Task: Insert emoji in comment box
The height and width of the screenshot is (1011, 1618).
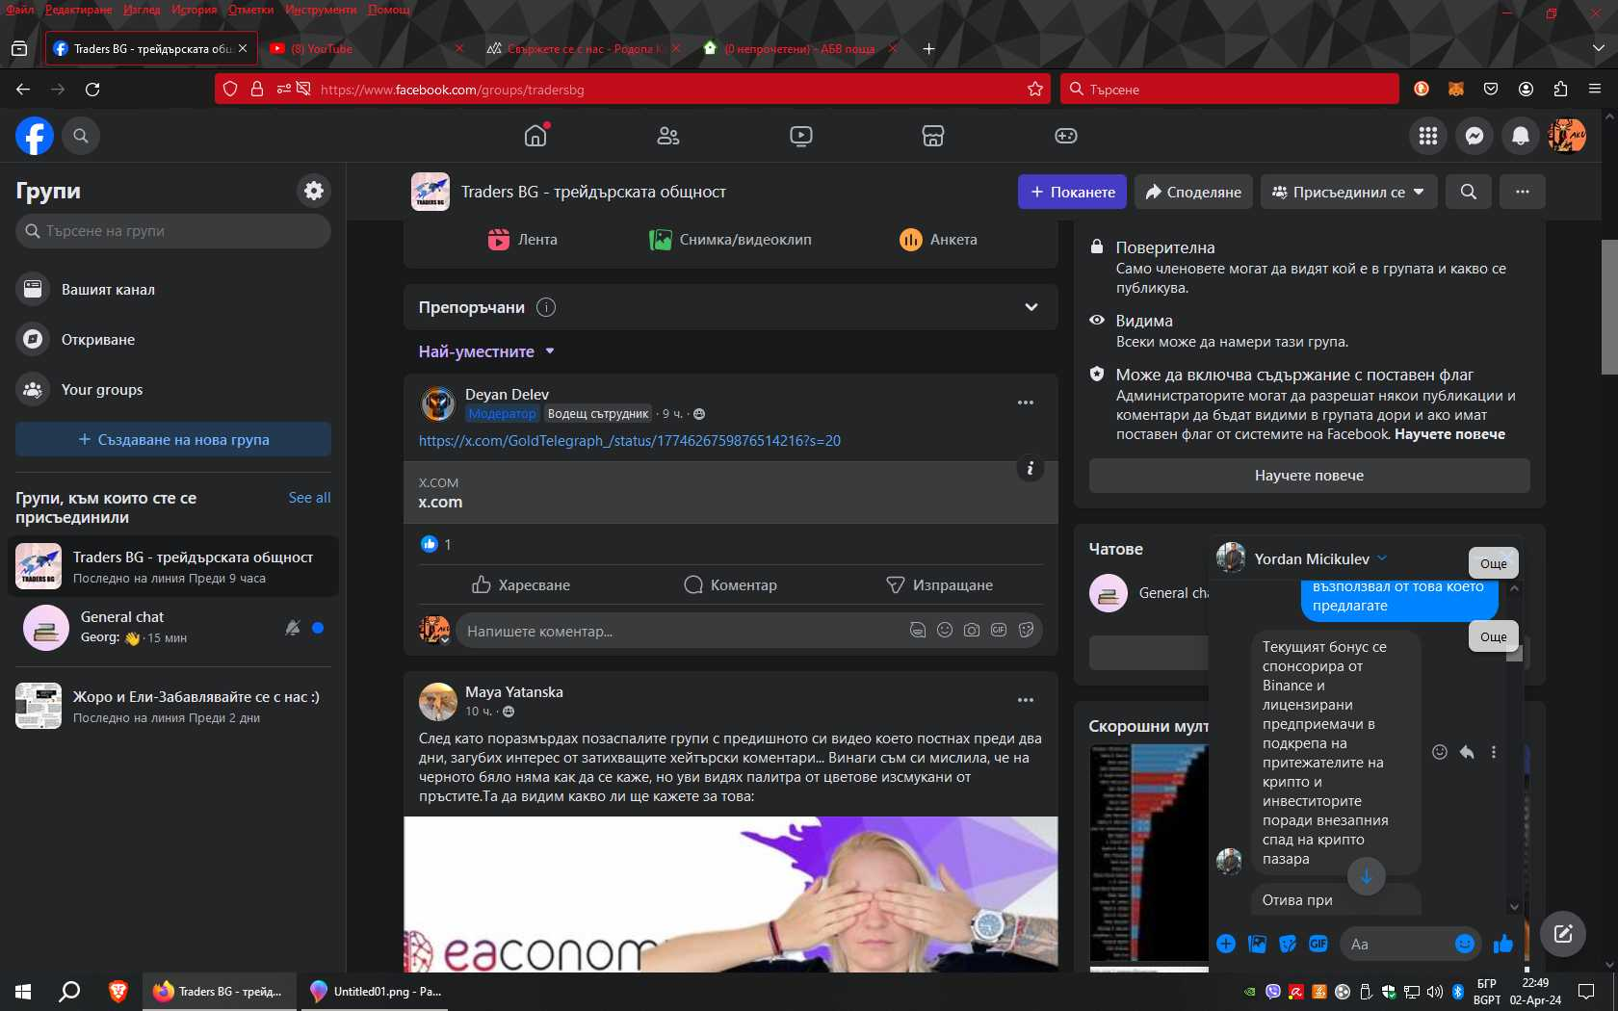Action: pos(945,630)
